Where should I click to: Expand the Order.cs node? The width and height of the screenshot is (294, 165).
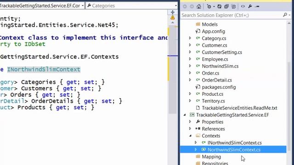point(190,73)
